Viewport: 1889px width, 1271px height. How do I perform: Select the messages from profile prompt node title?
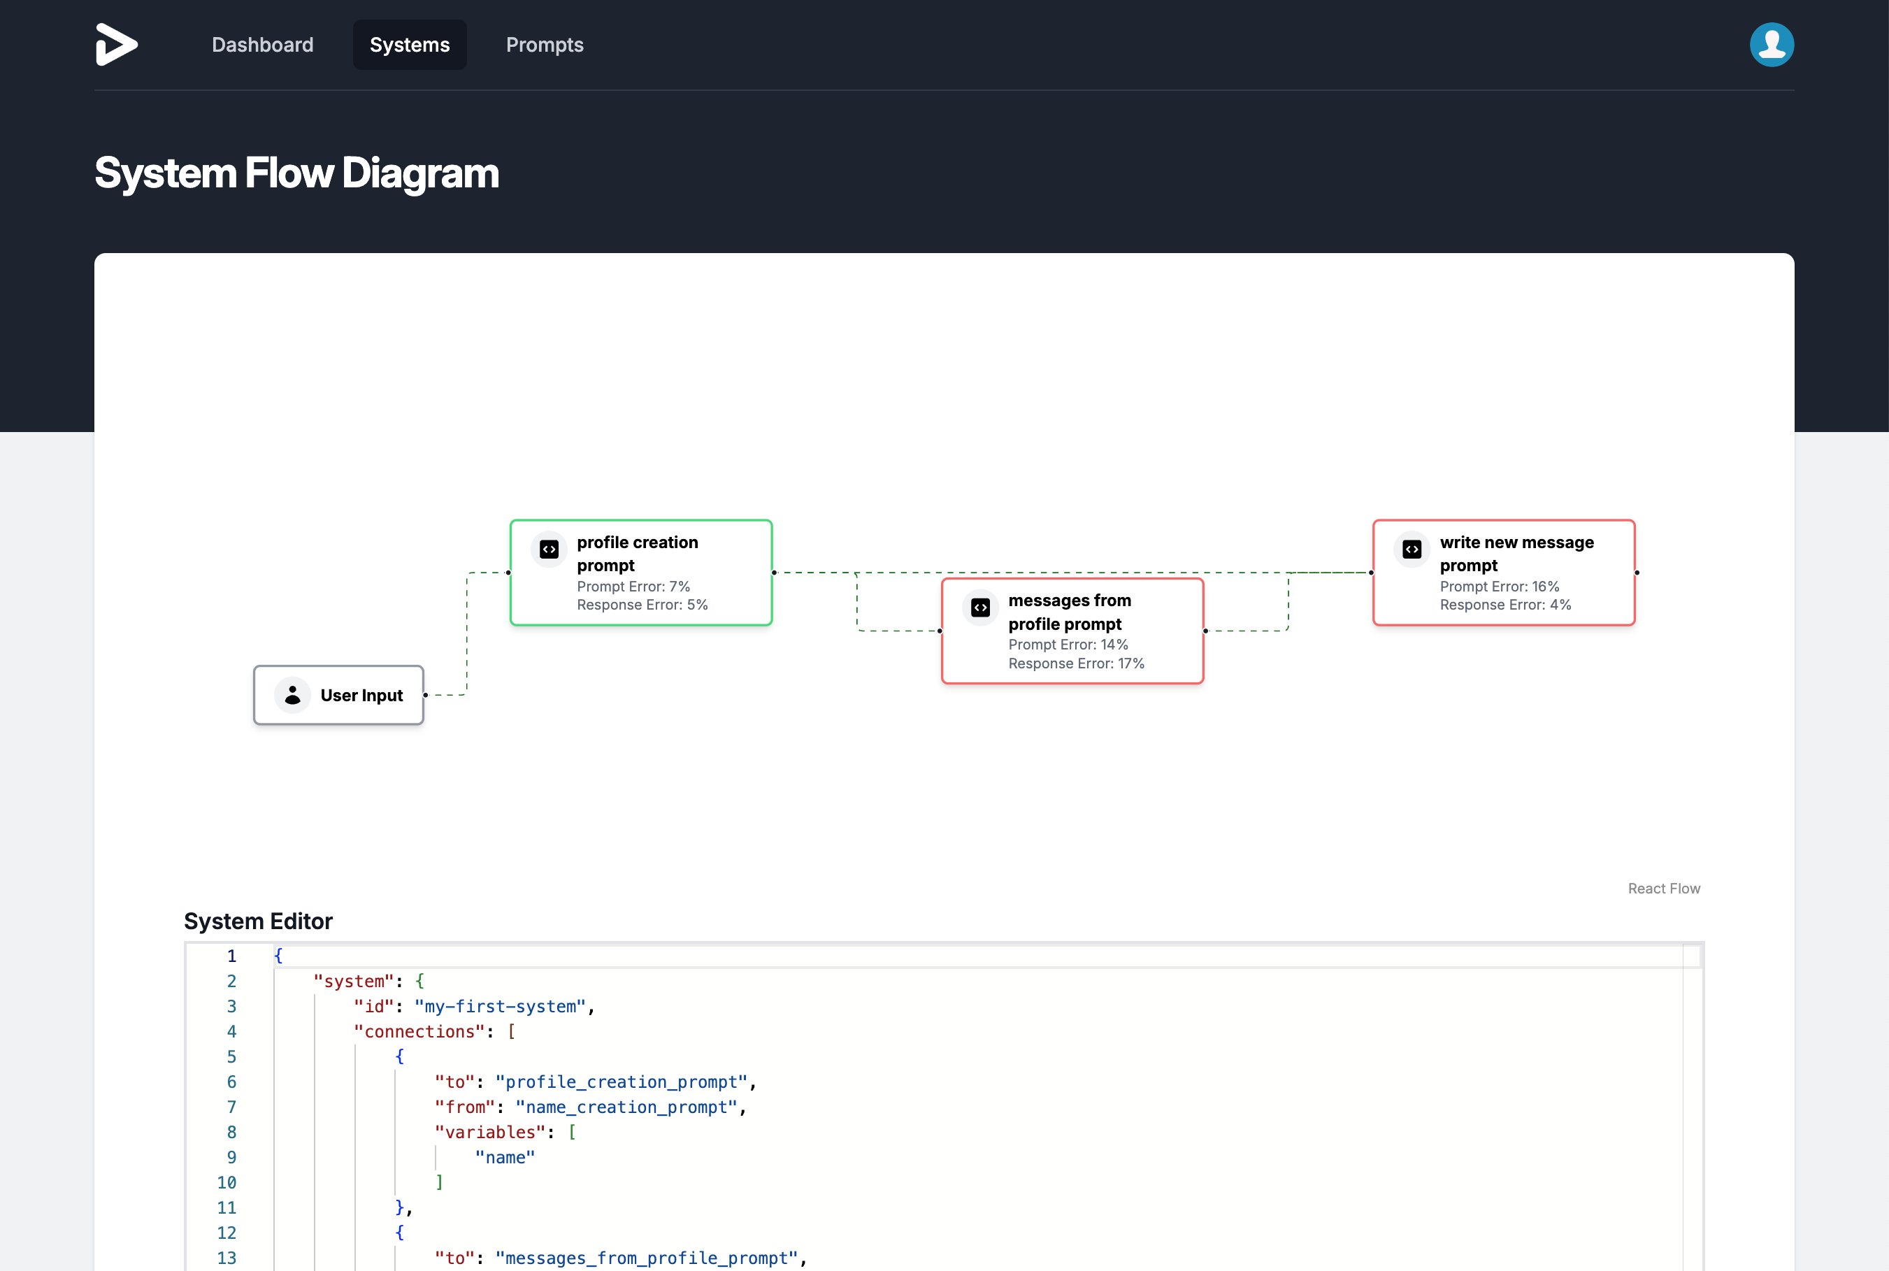(x=1069, y=612)
